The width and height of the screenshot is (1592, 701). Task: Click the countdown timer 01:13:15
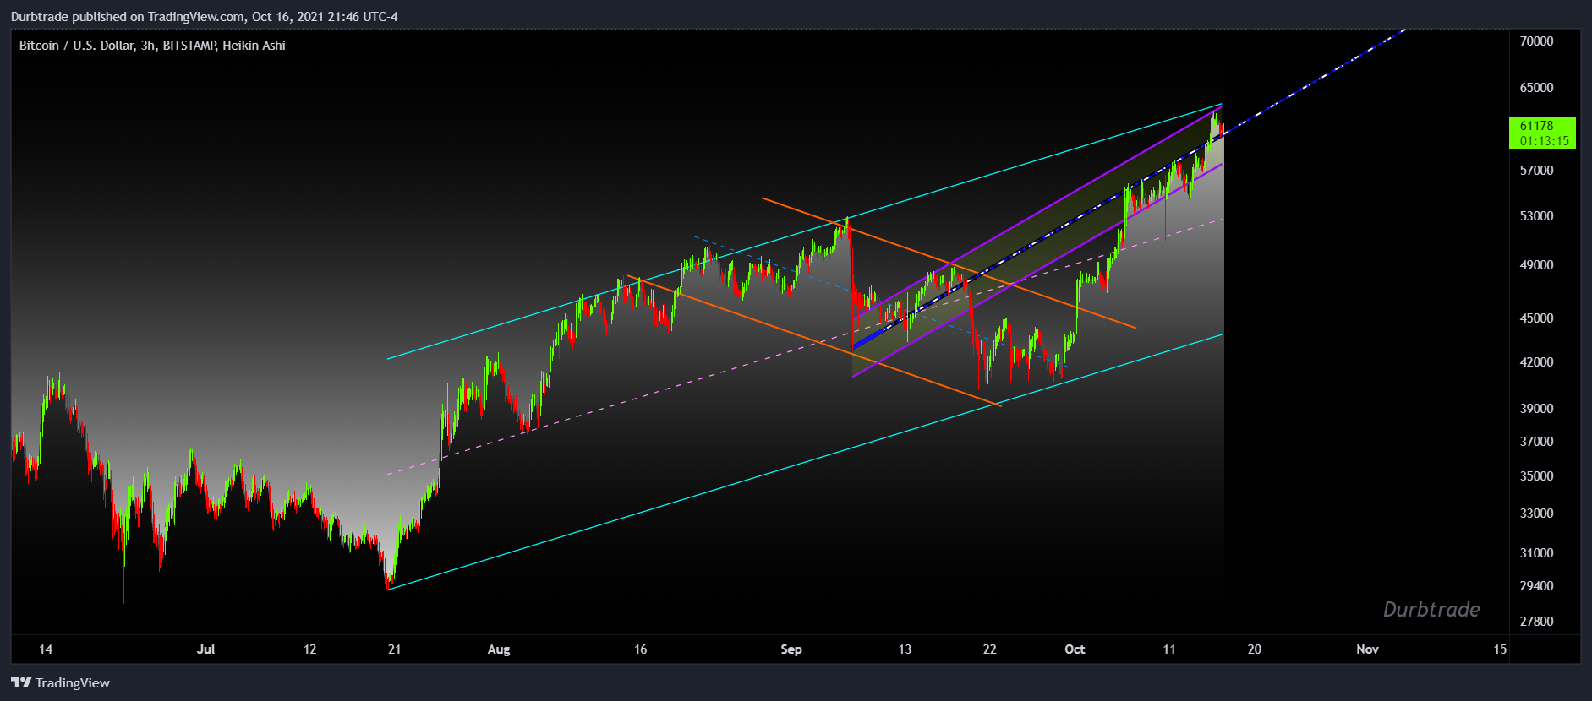point(1544,141)
